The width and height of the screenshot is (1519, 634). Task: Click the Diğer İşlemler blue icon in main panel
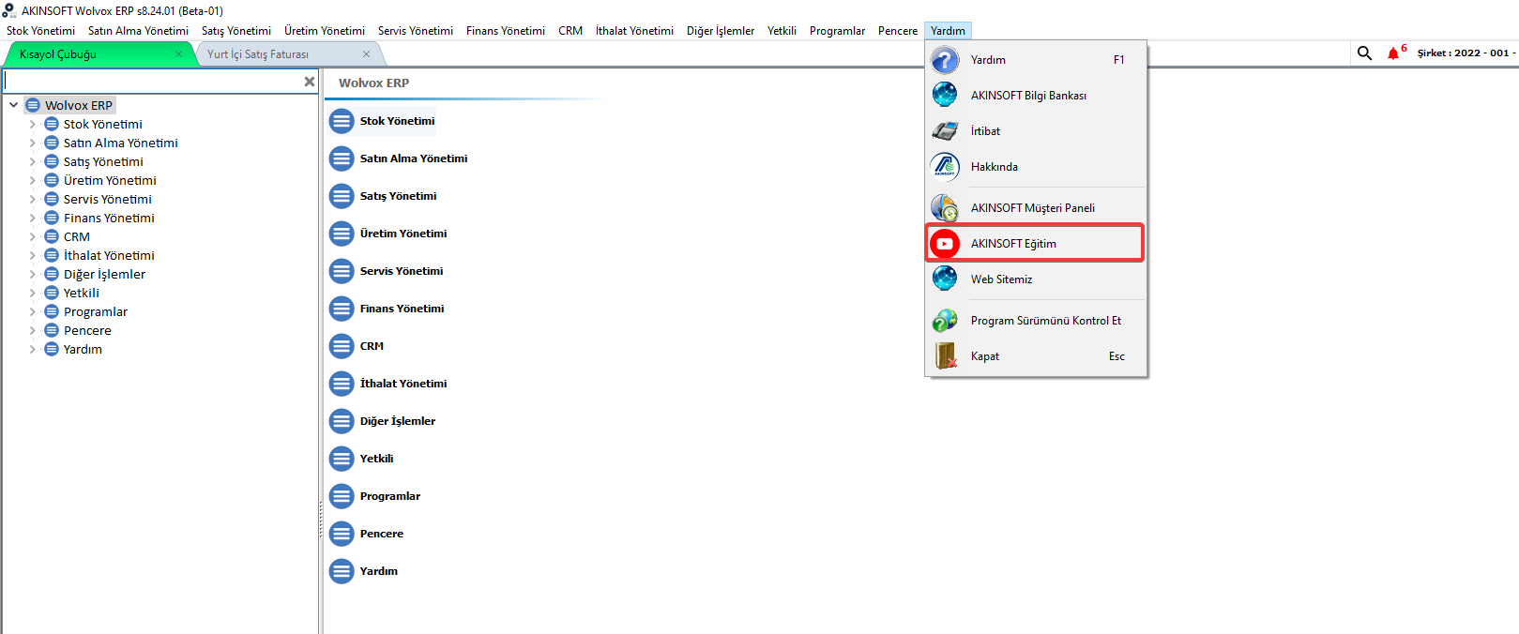(342, 421)
